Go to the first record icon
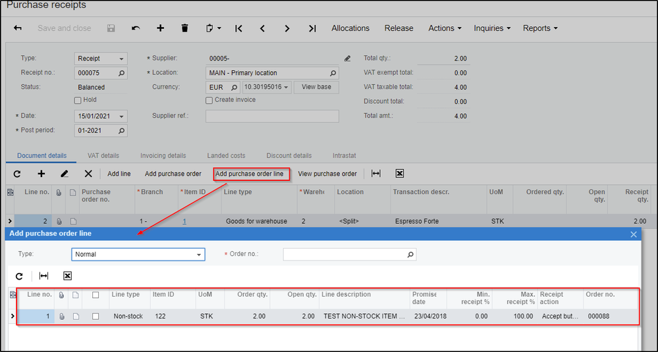Image resolution: width=658 pixels, height=352 pixels. pyautogui.click(x=238, y=28)
